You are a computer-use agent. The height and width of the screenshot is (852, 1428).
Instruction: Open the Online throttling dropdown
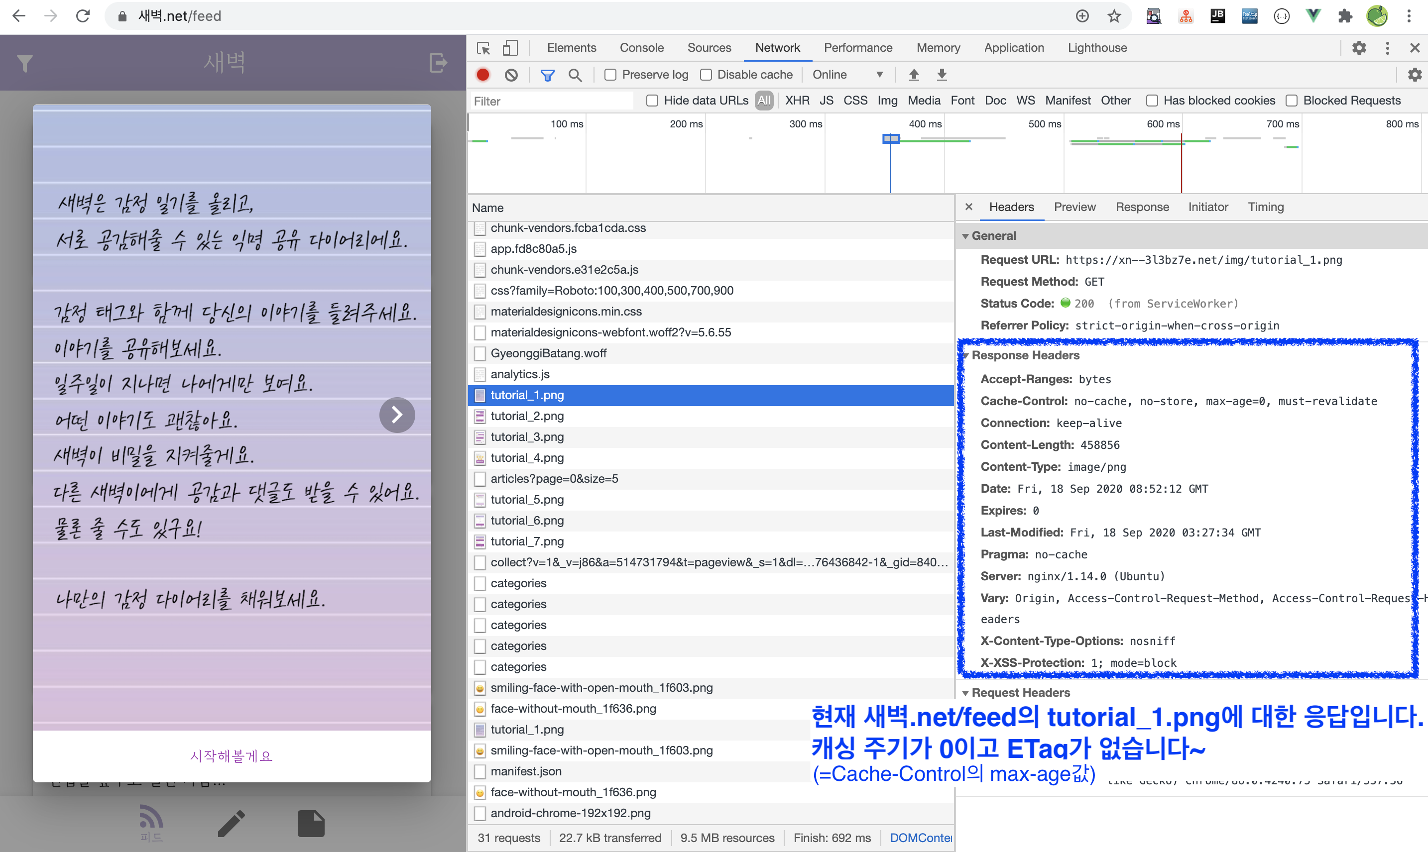(848, 75)
